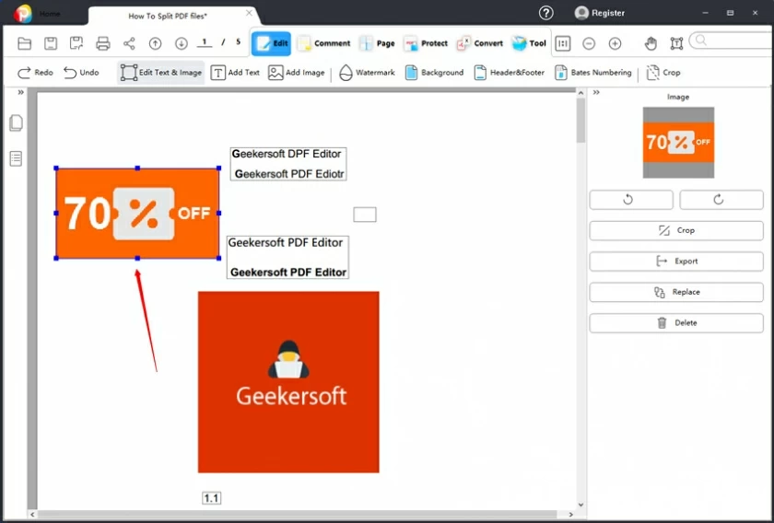Select the Add Text tool

pyautogui.click(x=235, y=73)
